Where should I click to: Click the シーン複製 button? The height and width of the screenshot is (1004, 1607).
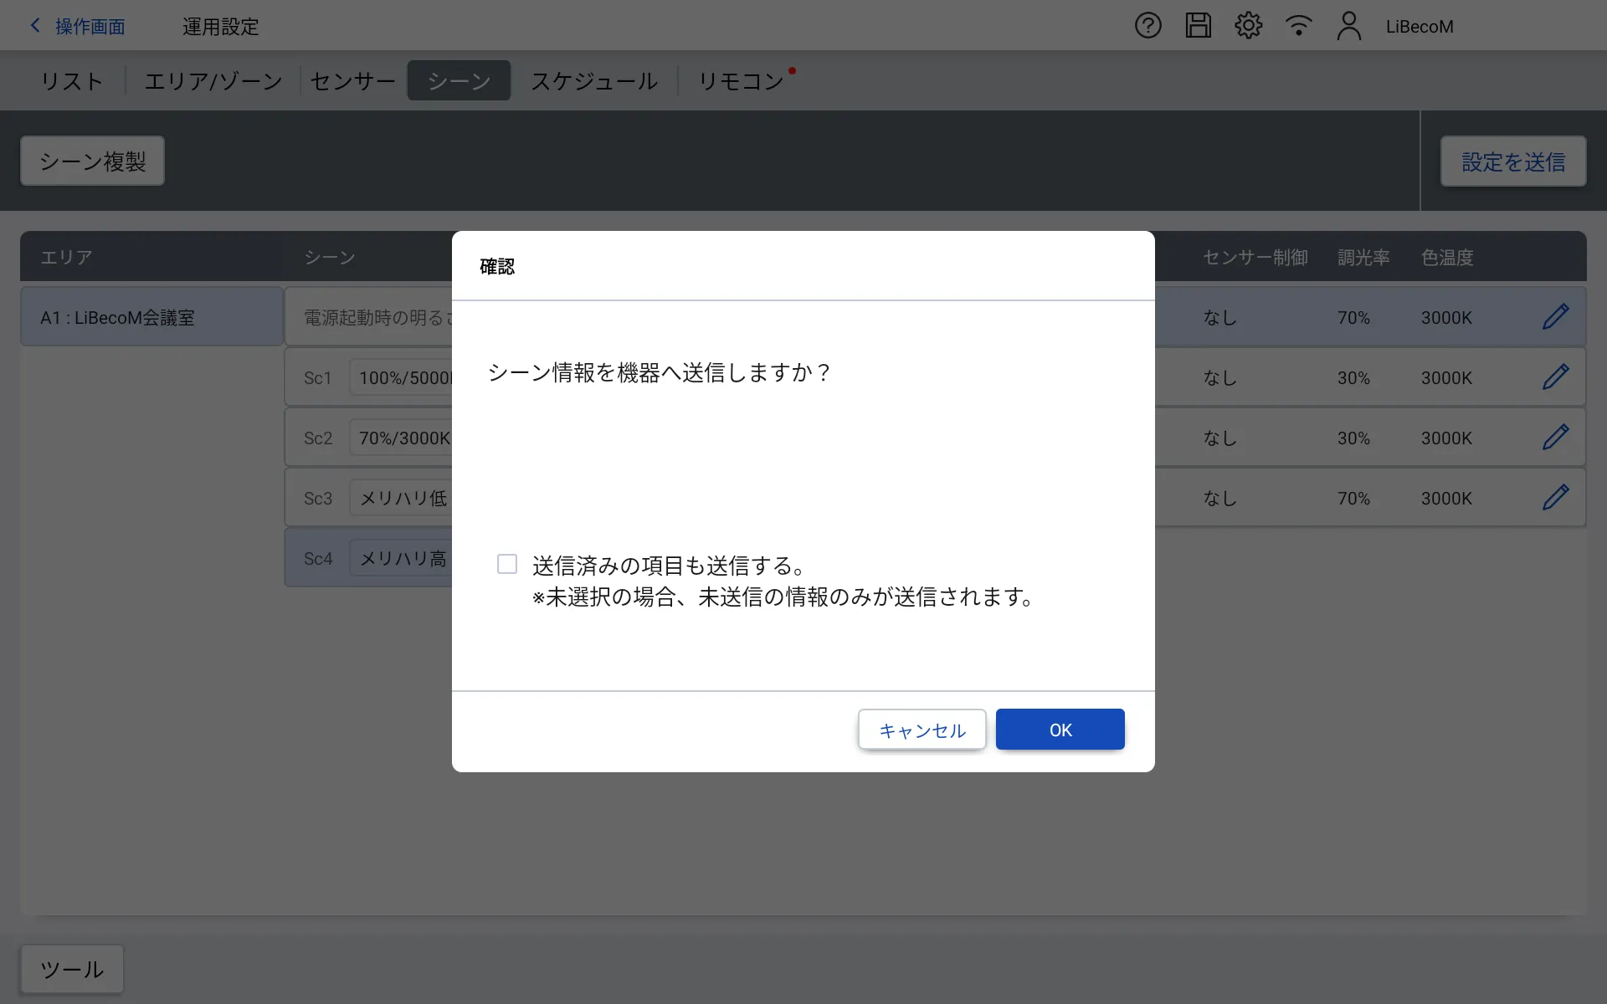92,161
